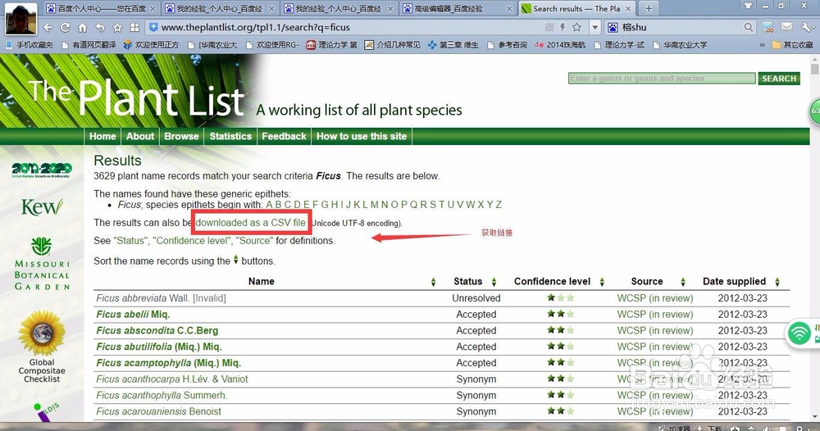Open the 其它收藏 bookmarks folder
Screen dimensions: 820x431
click(x=793, y=45)
